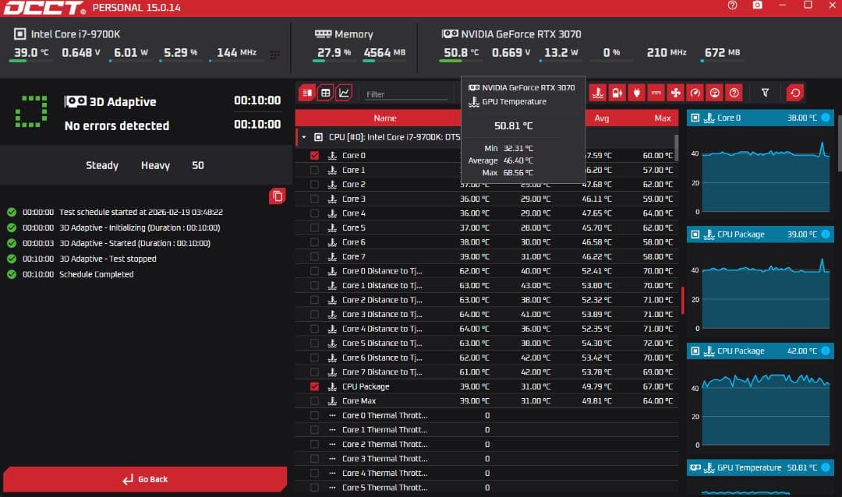The height and width of the screenshot is (497, 842).
Task: Enable the Core 4 checkbox
Action: tap(315, 213)
